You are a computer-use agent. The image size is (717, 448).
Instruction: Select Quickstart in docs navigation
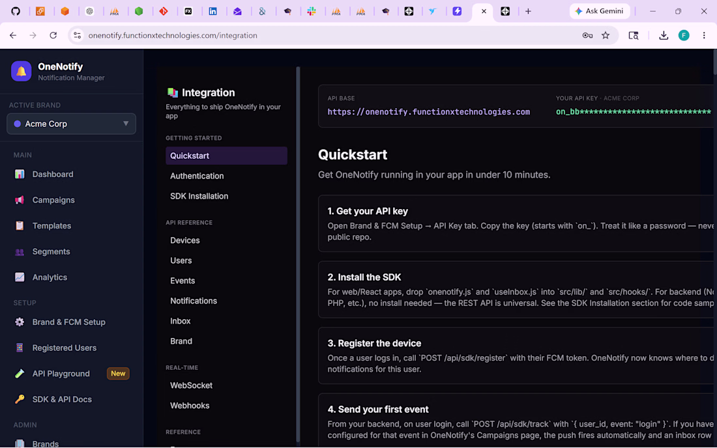226,156
